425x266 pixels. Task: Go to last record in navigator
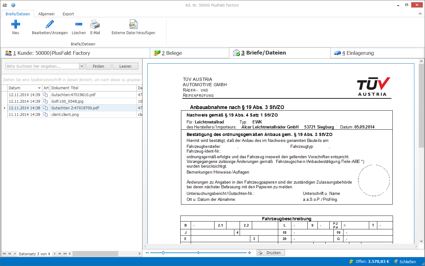pyautogui.click(x=65, y=254)
